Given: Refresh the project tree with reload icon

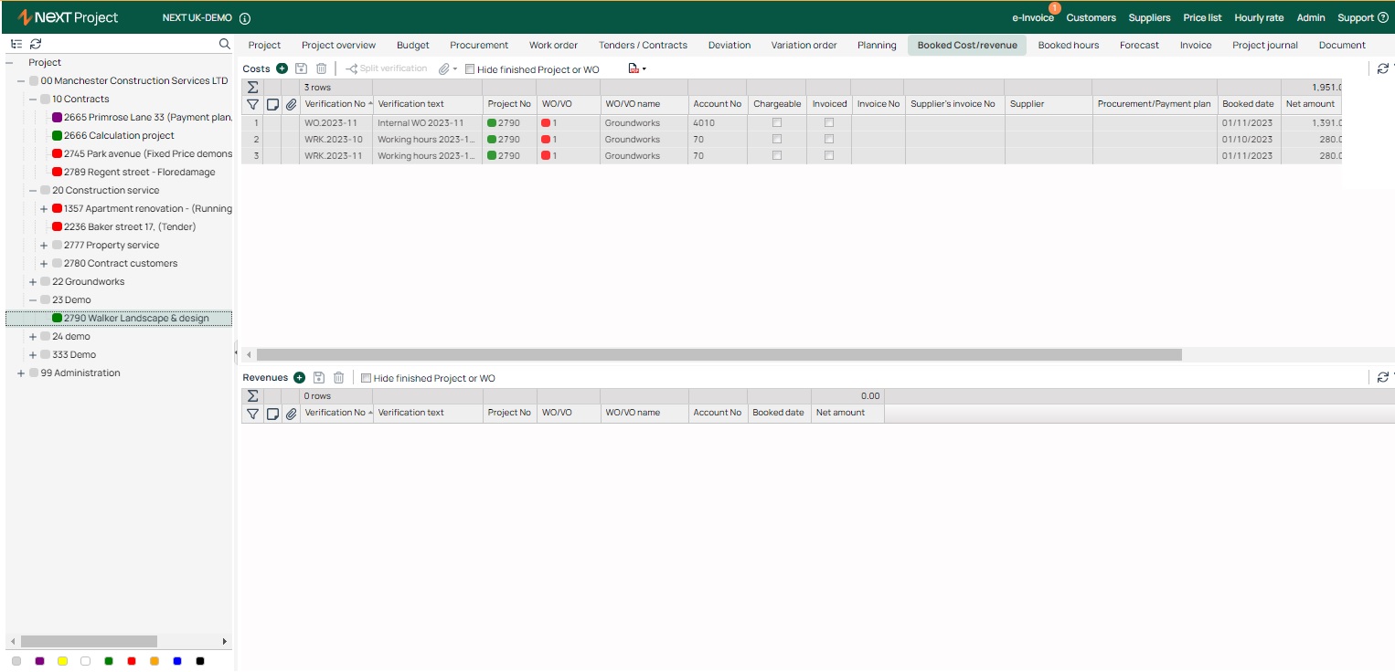Looking at the screenshot, I should click(x=36, y=44).
